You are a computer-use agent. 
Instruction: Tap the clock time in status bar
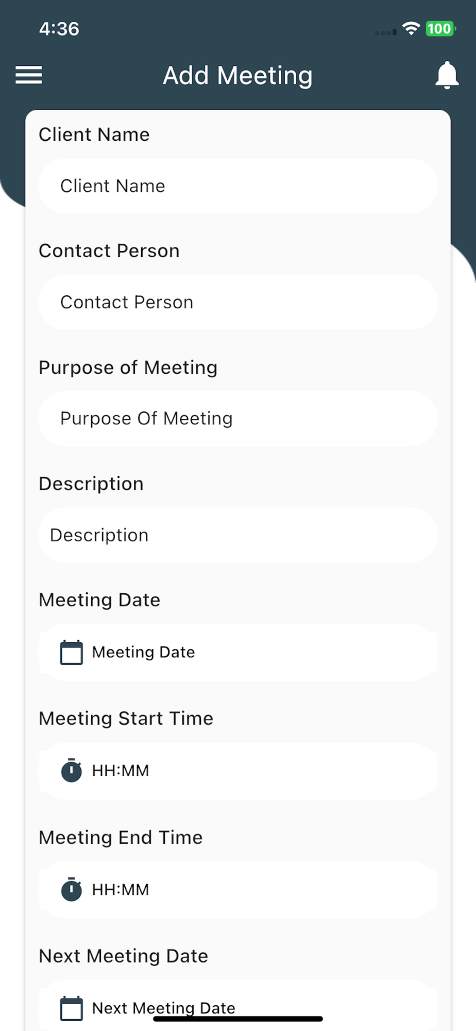[59, 29]
